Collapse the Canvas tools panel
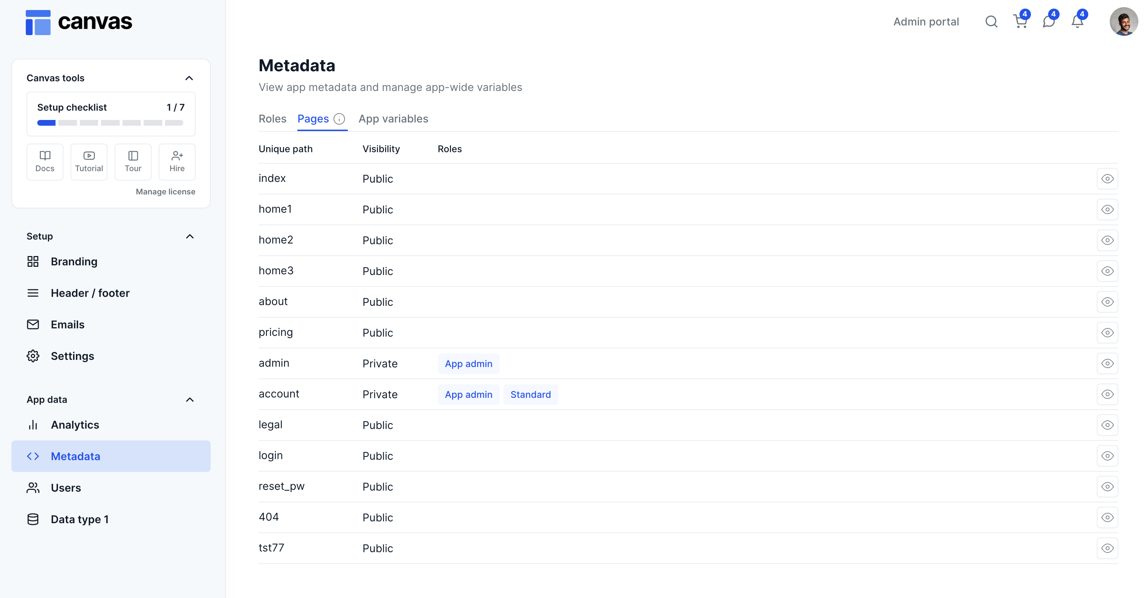 pos(189,78)
